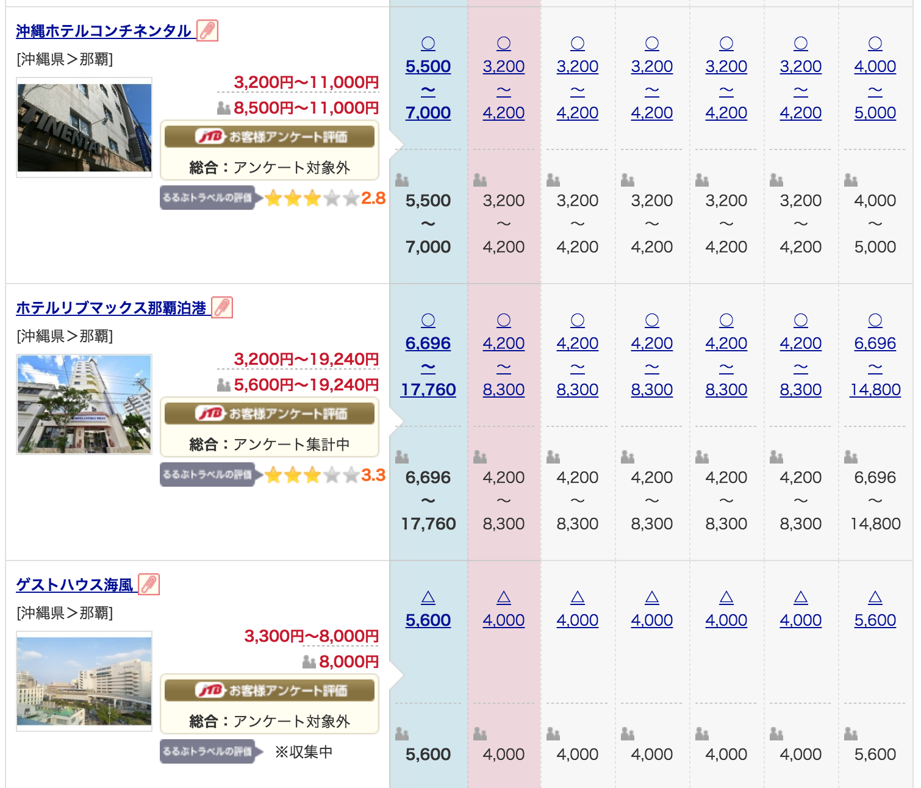The image size is (921, 788).
Task: Click 3,200円〜19,240円 price range text
Action: (x=306, y=359)
